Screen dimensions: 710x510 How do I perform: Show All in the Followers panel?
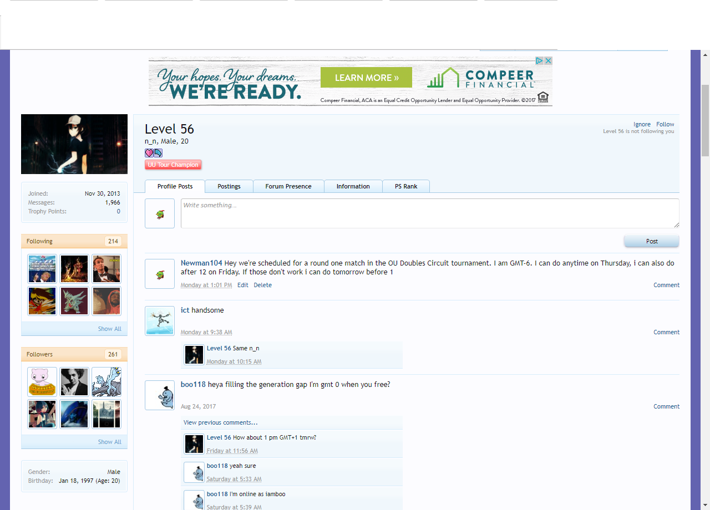click(109, 442)
